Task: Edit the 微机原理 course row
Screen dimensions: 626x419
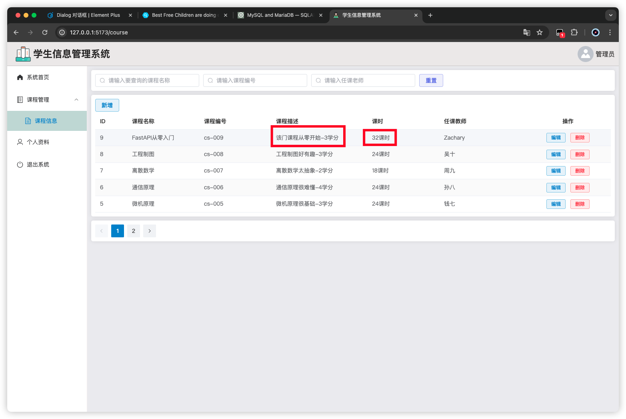Action: click(556, 204)
